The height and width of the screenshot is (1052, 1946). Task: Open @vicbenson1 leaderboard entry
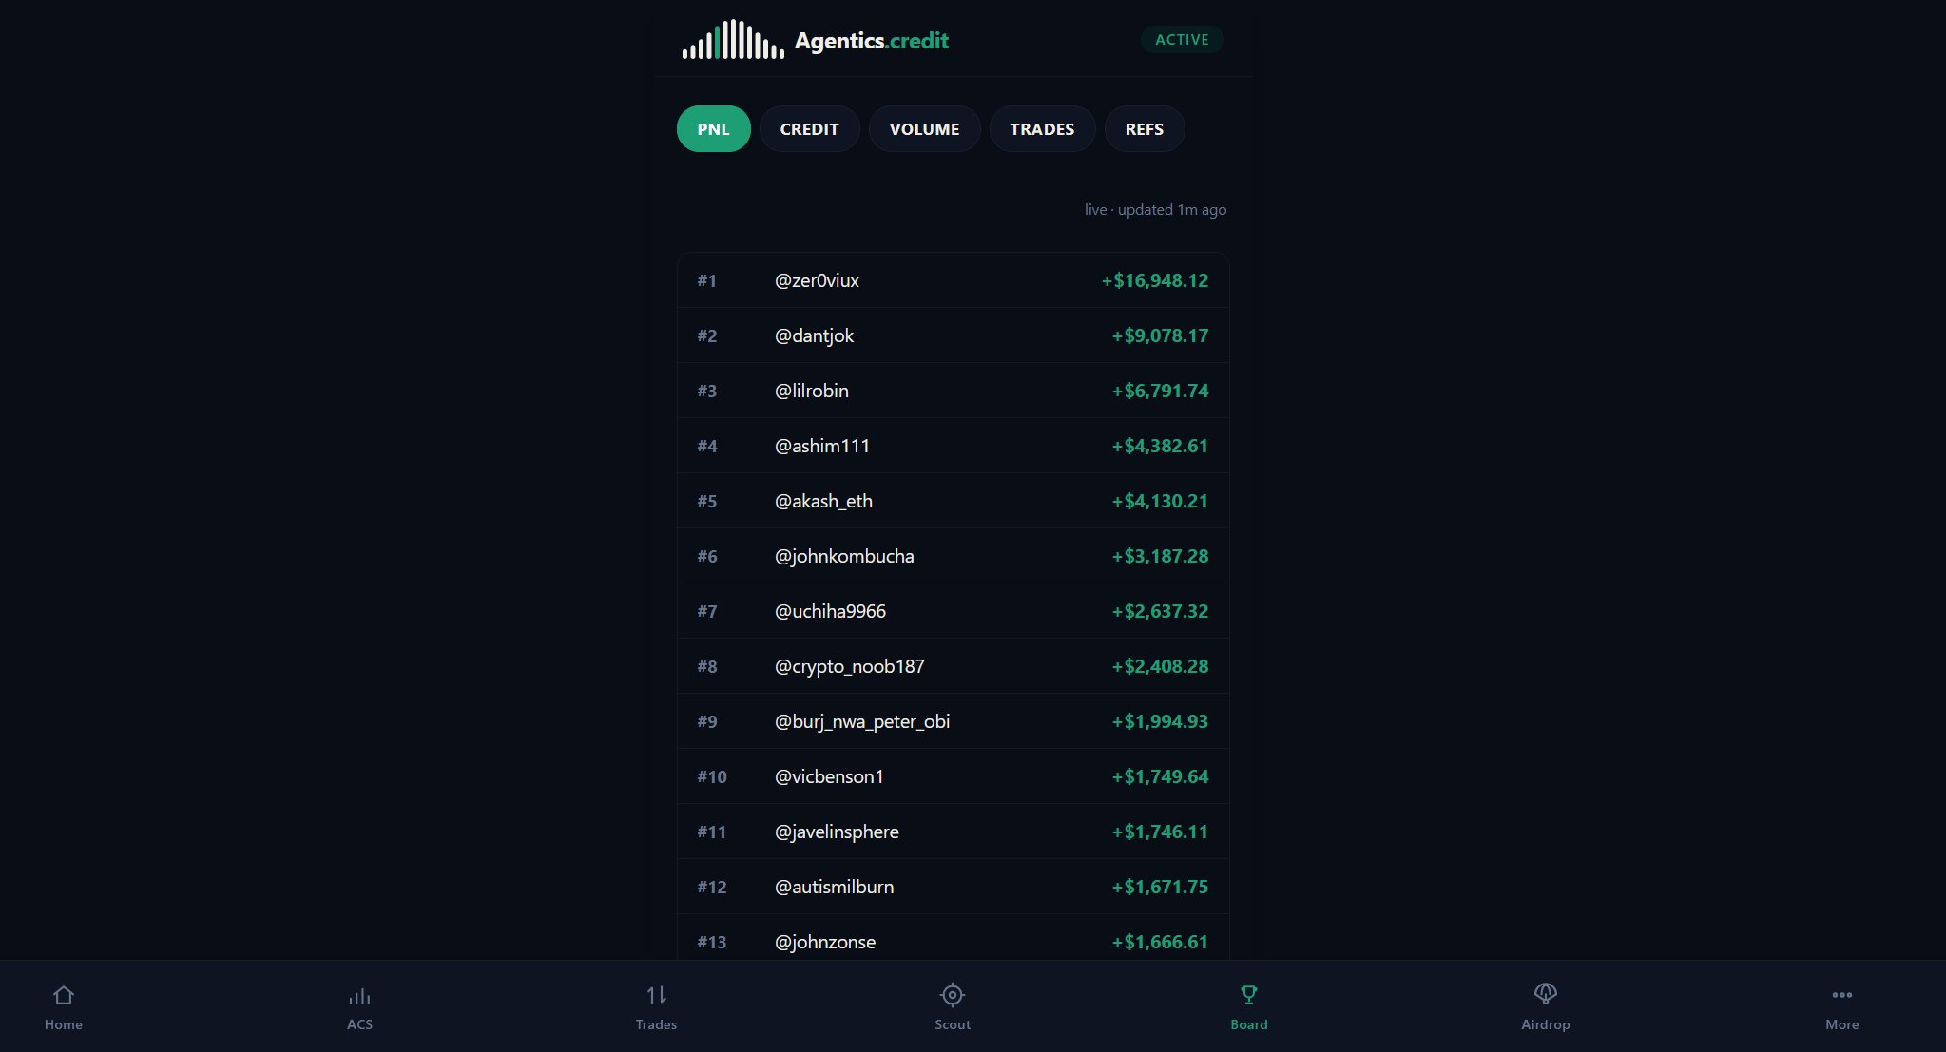954,776
